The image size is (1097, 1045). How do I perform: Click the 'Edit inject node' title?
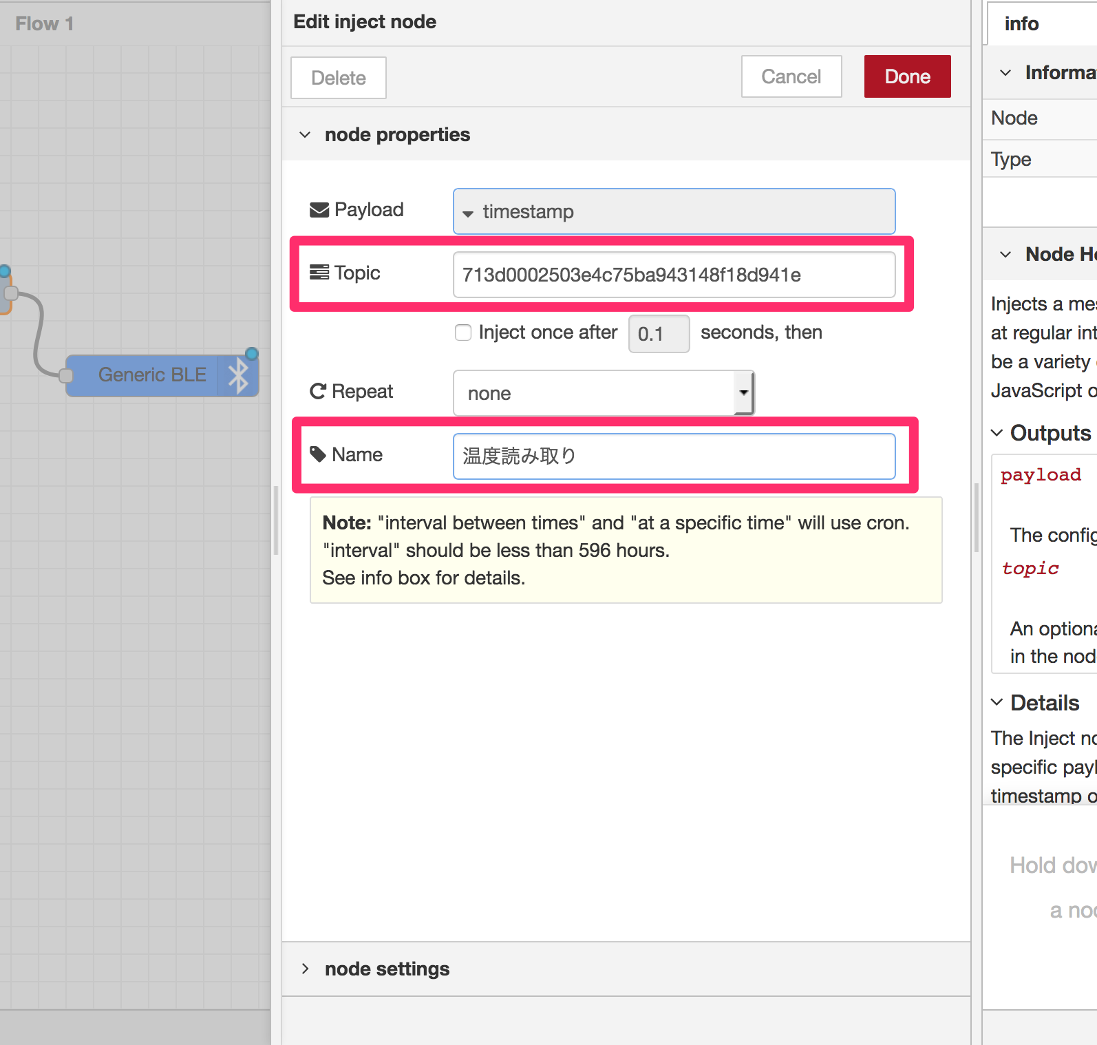(x=365, y=22)
